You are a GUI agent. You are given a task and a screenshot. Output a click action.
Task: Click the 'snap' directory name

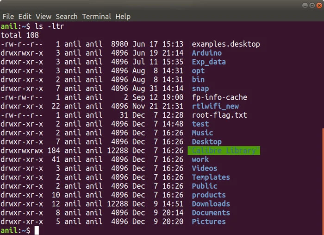[x=200, y=89]
